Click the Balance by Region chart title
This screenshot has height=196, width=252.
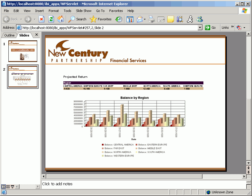(134, 98)
